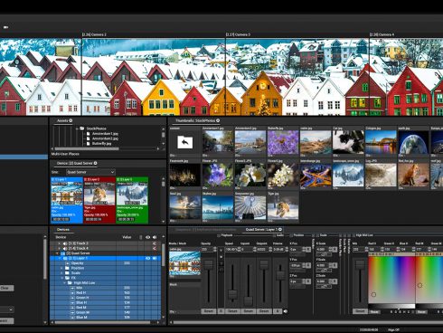Click the Scale folder icon in Devices tree

67,273
